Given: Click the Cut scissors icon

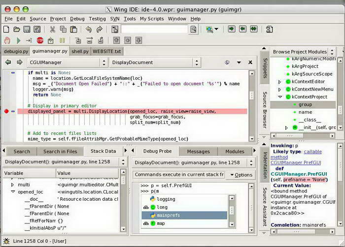Looking at the screenshot, I should pos(53,30).
